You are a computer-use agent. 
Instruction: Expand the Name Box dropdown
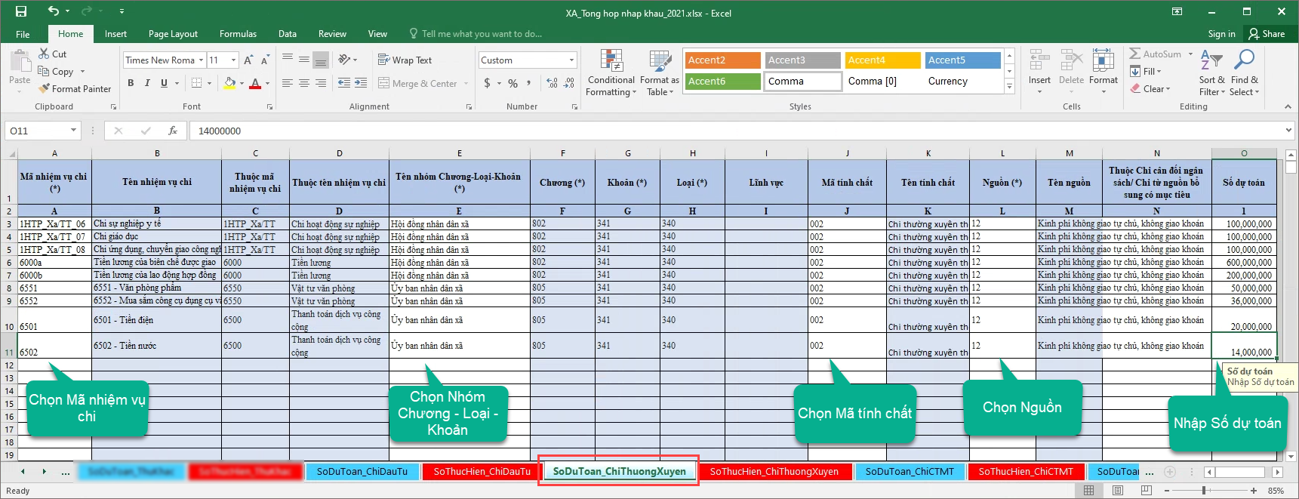(73, 131)
